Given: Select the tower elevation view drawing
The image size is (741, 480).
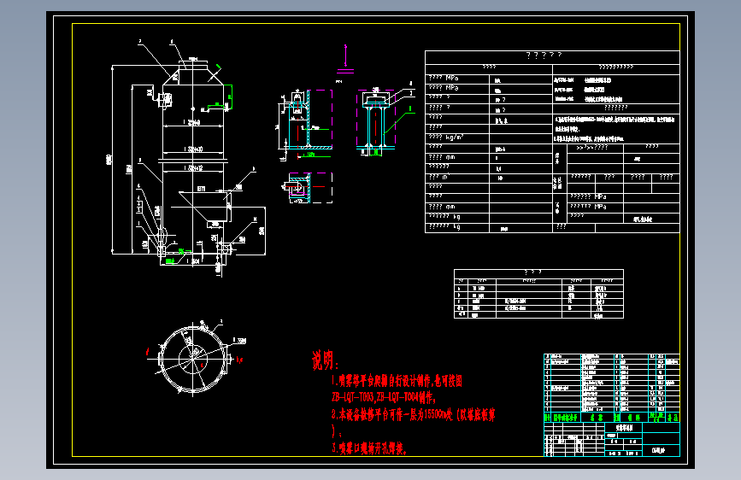Looking at the screenshot, I should coord(189,158).
